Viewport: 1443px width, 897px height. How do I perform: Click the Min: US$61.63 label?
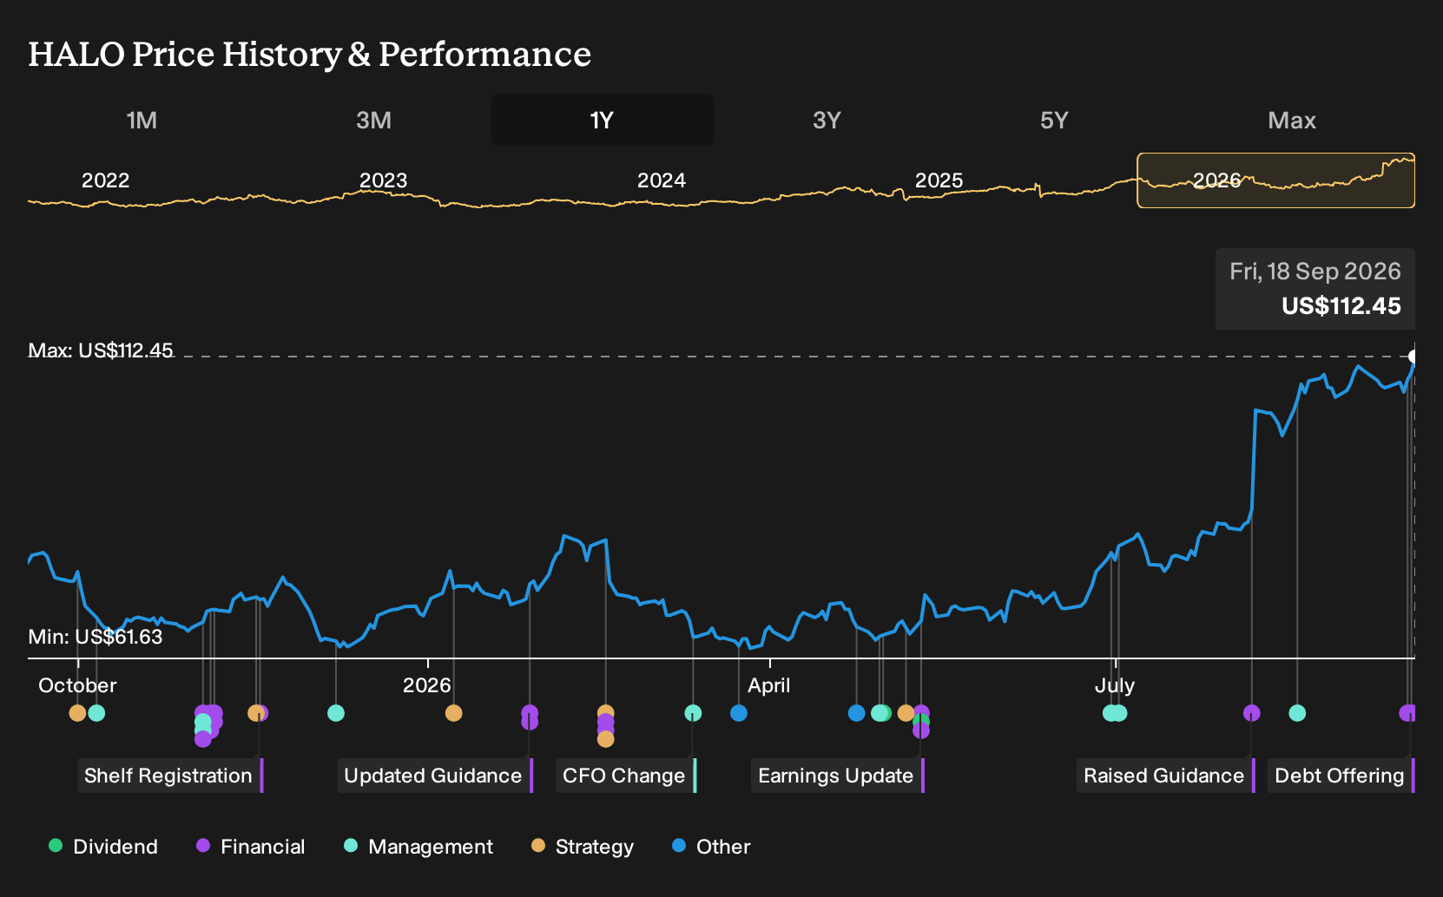point(96,637)
